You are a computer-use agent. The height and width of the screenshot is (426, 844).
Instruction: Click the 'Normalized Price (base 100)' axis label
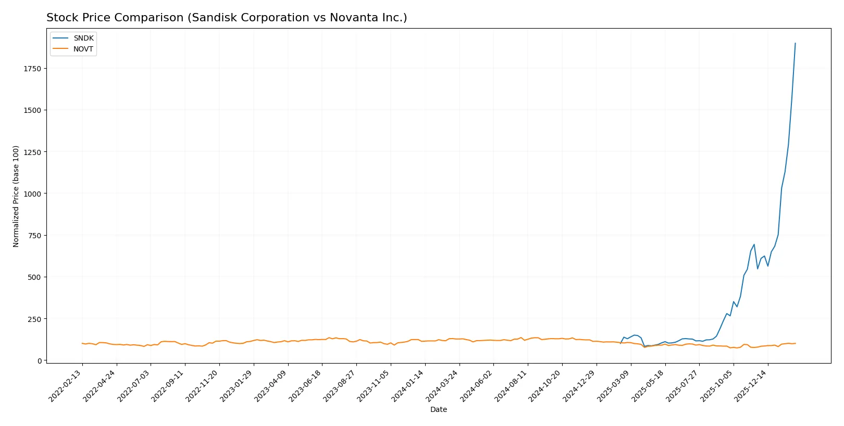(x=16, y=196)
